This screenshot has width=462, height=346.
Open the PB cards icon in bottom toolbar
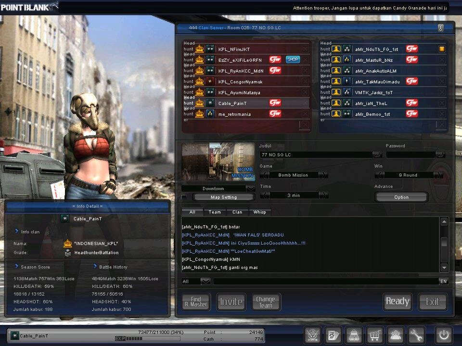[x=333, y=335]
